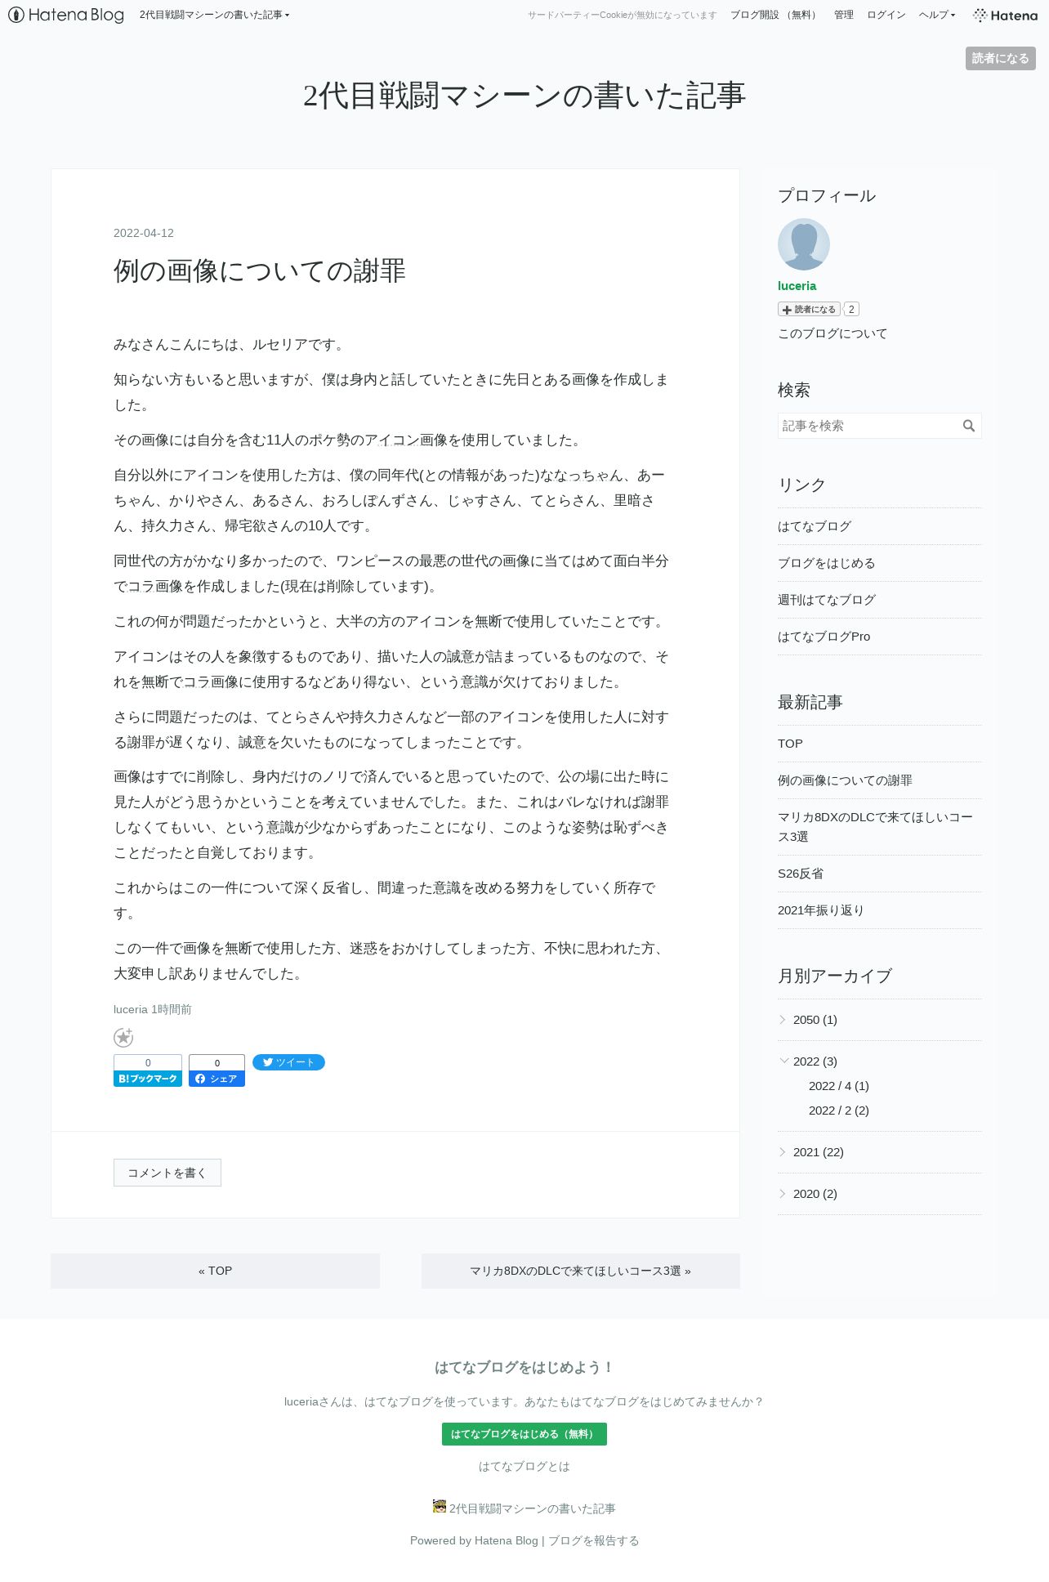Open 2050 (1) archive link
Image resolution: width=1049 pixels, height=1582 pixels.
pyautogui.click(x=815, y=1020)
